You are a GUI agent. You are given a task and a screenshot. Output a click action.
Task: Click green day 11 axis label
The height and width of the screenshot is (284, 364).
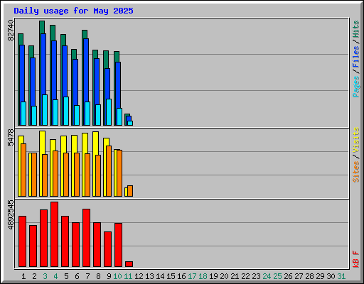point(128,276)
